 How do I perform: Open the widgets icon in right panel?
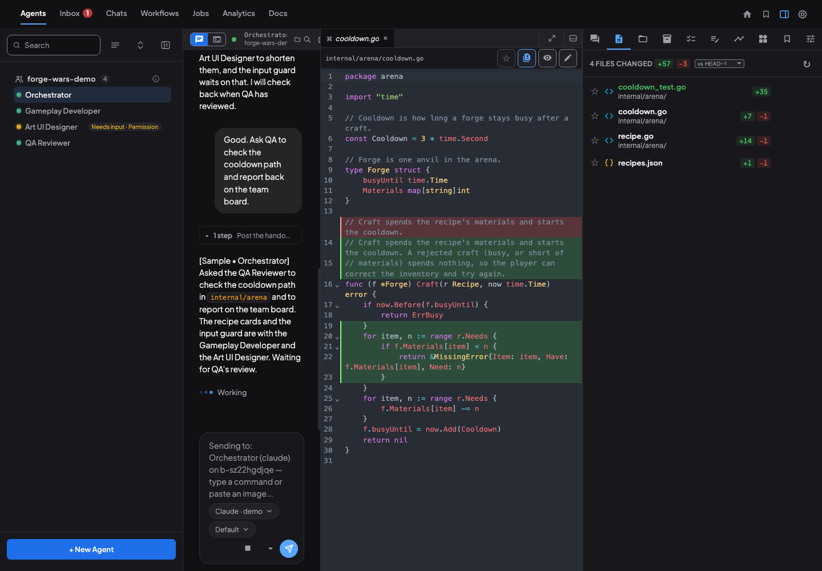(763, 39)
